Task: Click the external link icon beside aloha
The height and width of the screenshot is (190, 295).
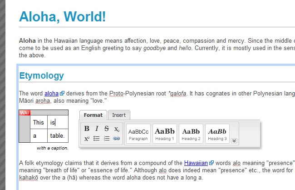Action: pos(62,93)
